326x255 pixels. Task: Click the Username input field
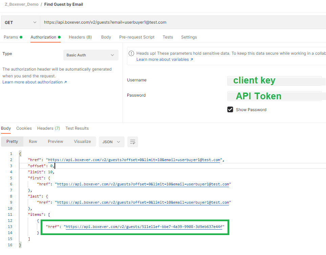[275, 81]
